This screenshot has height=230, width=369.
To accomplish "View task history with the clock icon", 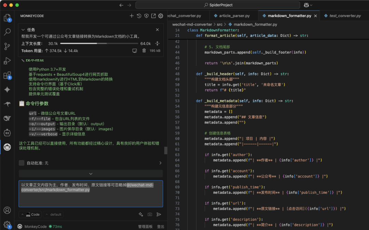I will coord(139,16).
